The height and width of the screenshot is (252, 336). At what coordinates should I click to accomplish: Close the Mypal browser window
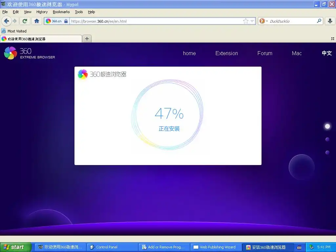[x=332, y=4]
